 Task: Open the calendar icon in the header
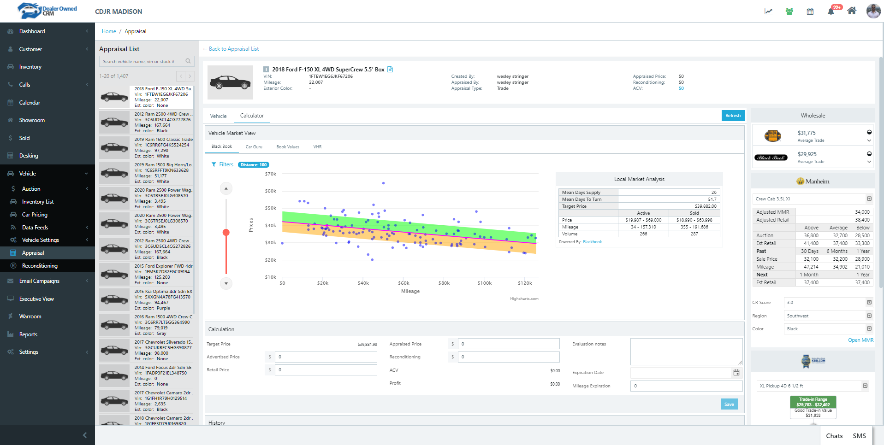pos(810,12)
